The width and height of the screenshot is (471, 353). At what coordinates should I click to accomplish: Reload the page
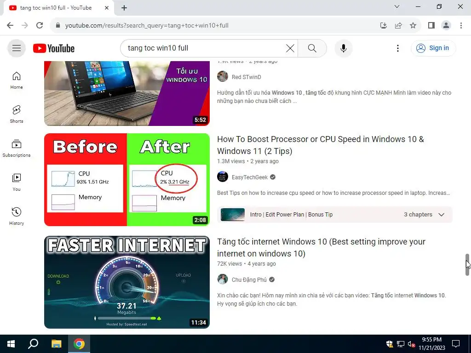[x=40, y=26]
